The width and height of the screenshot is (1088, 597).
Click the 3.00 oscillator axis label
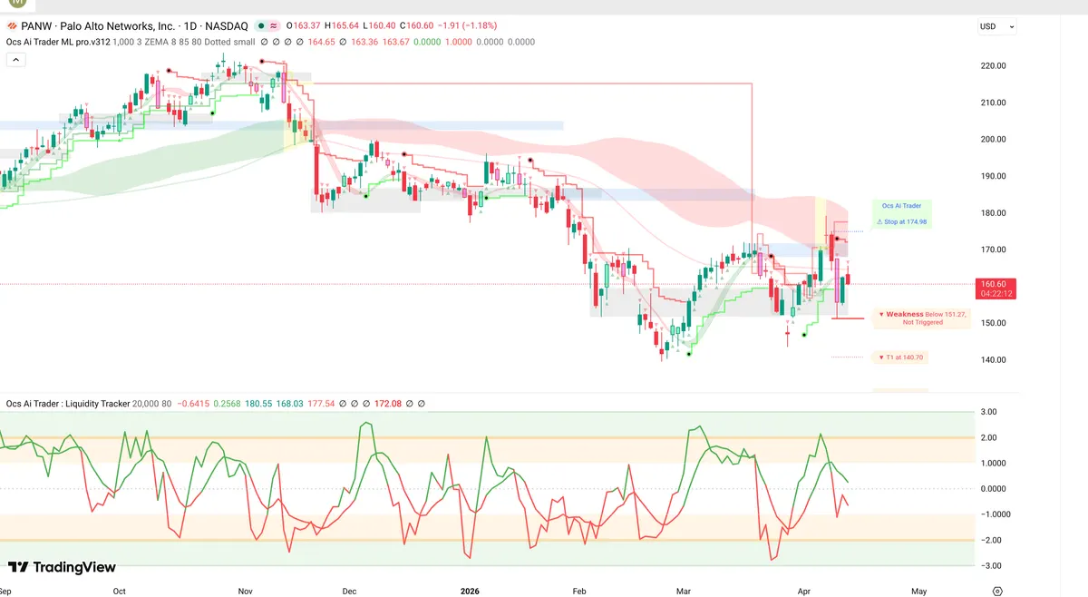click(990, 412)
